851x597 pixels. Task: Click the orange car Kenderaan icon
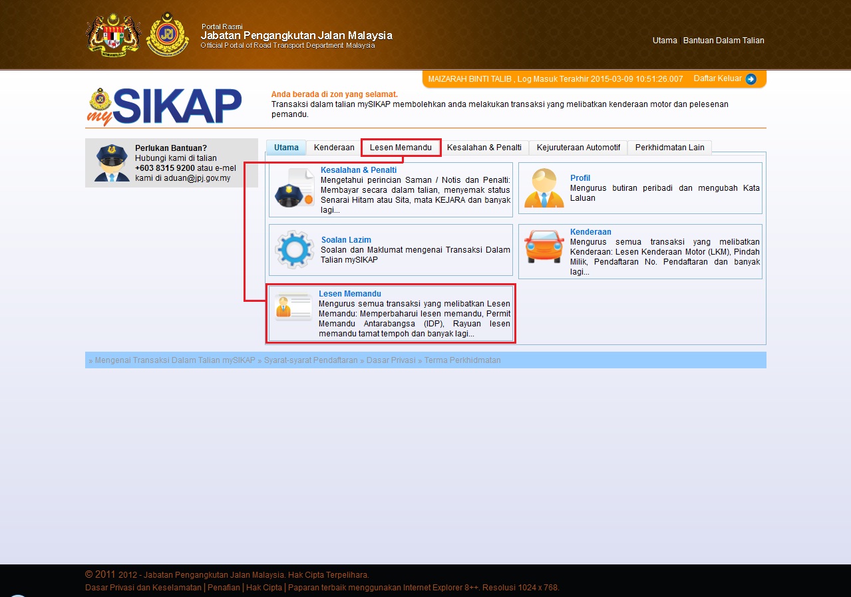point(544,247)
